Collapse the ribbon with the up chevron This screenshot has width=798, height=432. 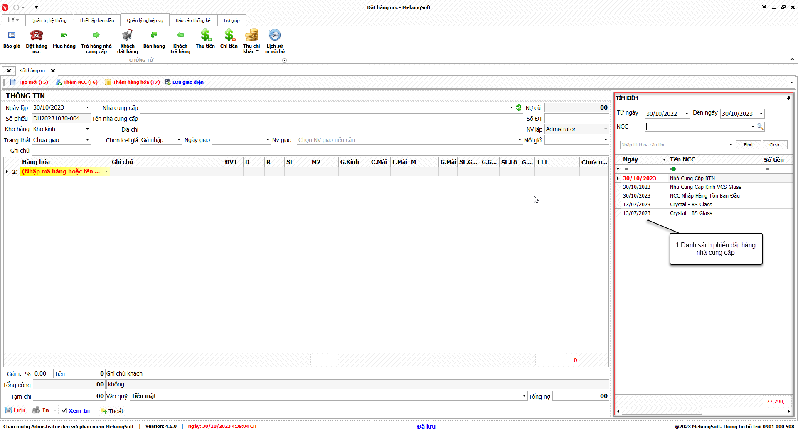tap(792, 59)
